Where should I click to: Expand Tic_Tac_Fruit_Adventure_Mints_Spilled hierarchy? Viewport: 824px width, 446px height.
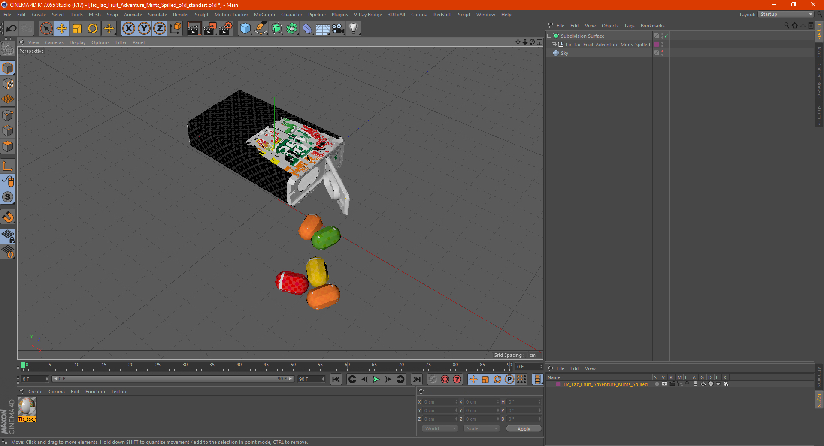[554, 45]
